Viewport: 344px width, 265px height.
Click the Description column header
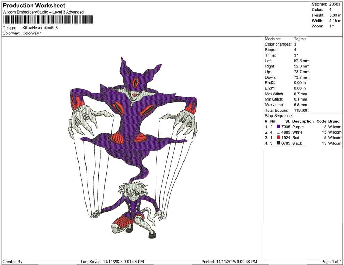coord(303,121)
